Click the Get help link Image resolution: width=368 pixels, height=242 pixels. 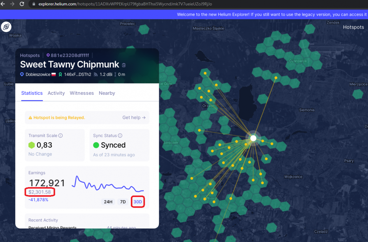[134, 118]
